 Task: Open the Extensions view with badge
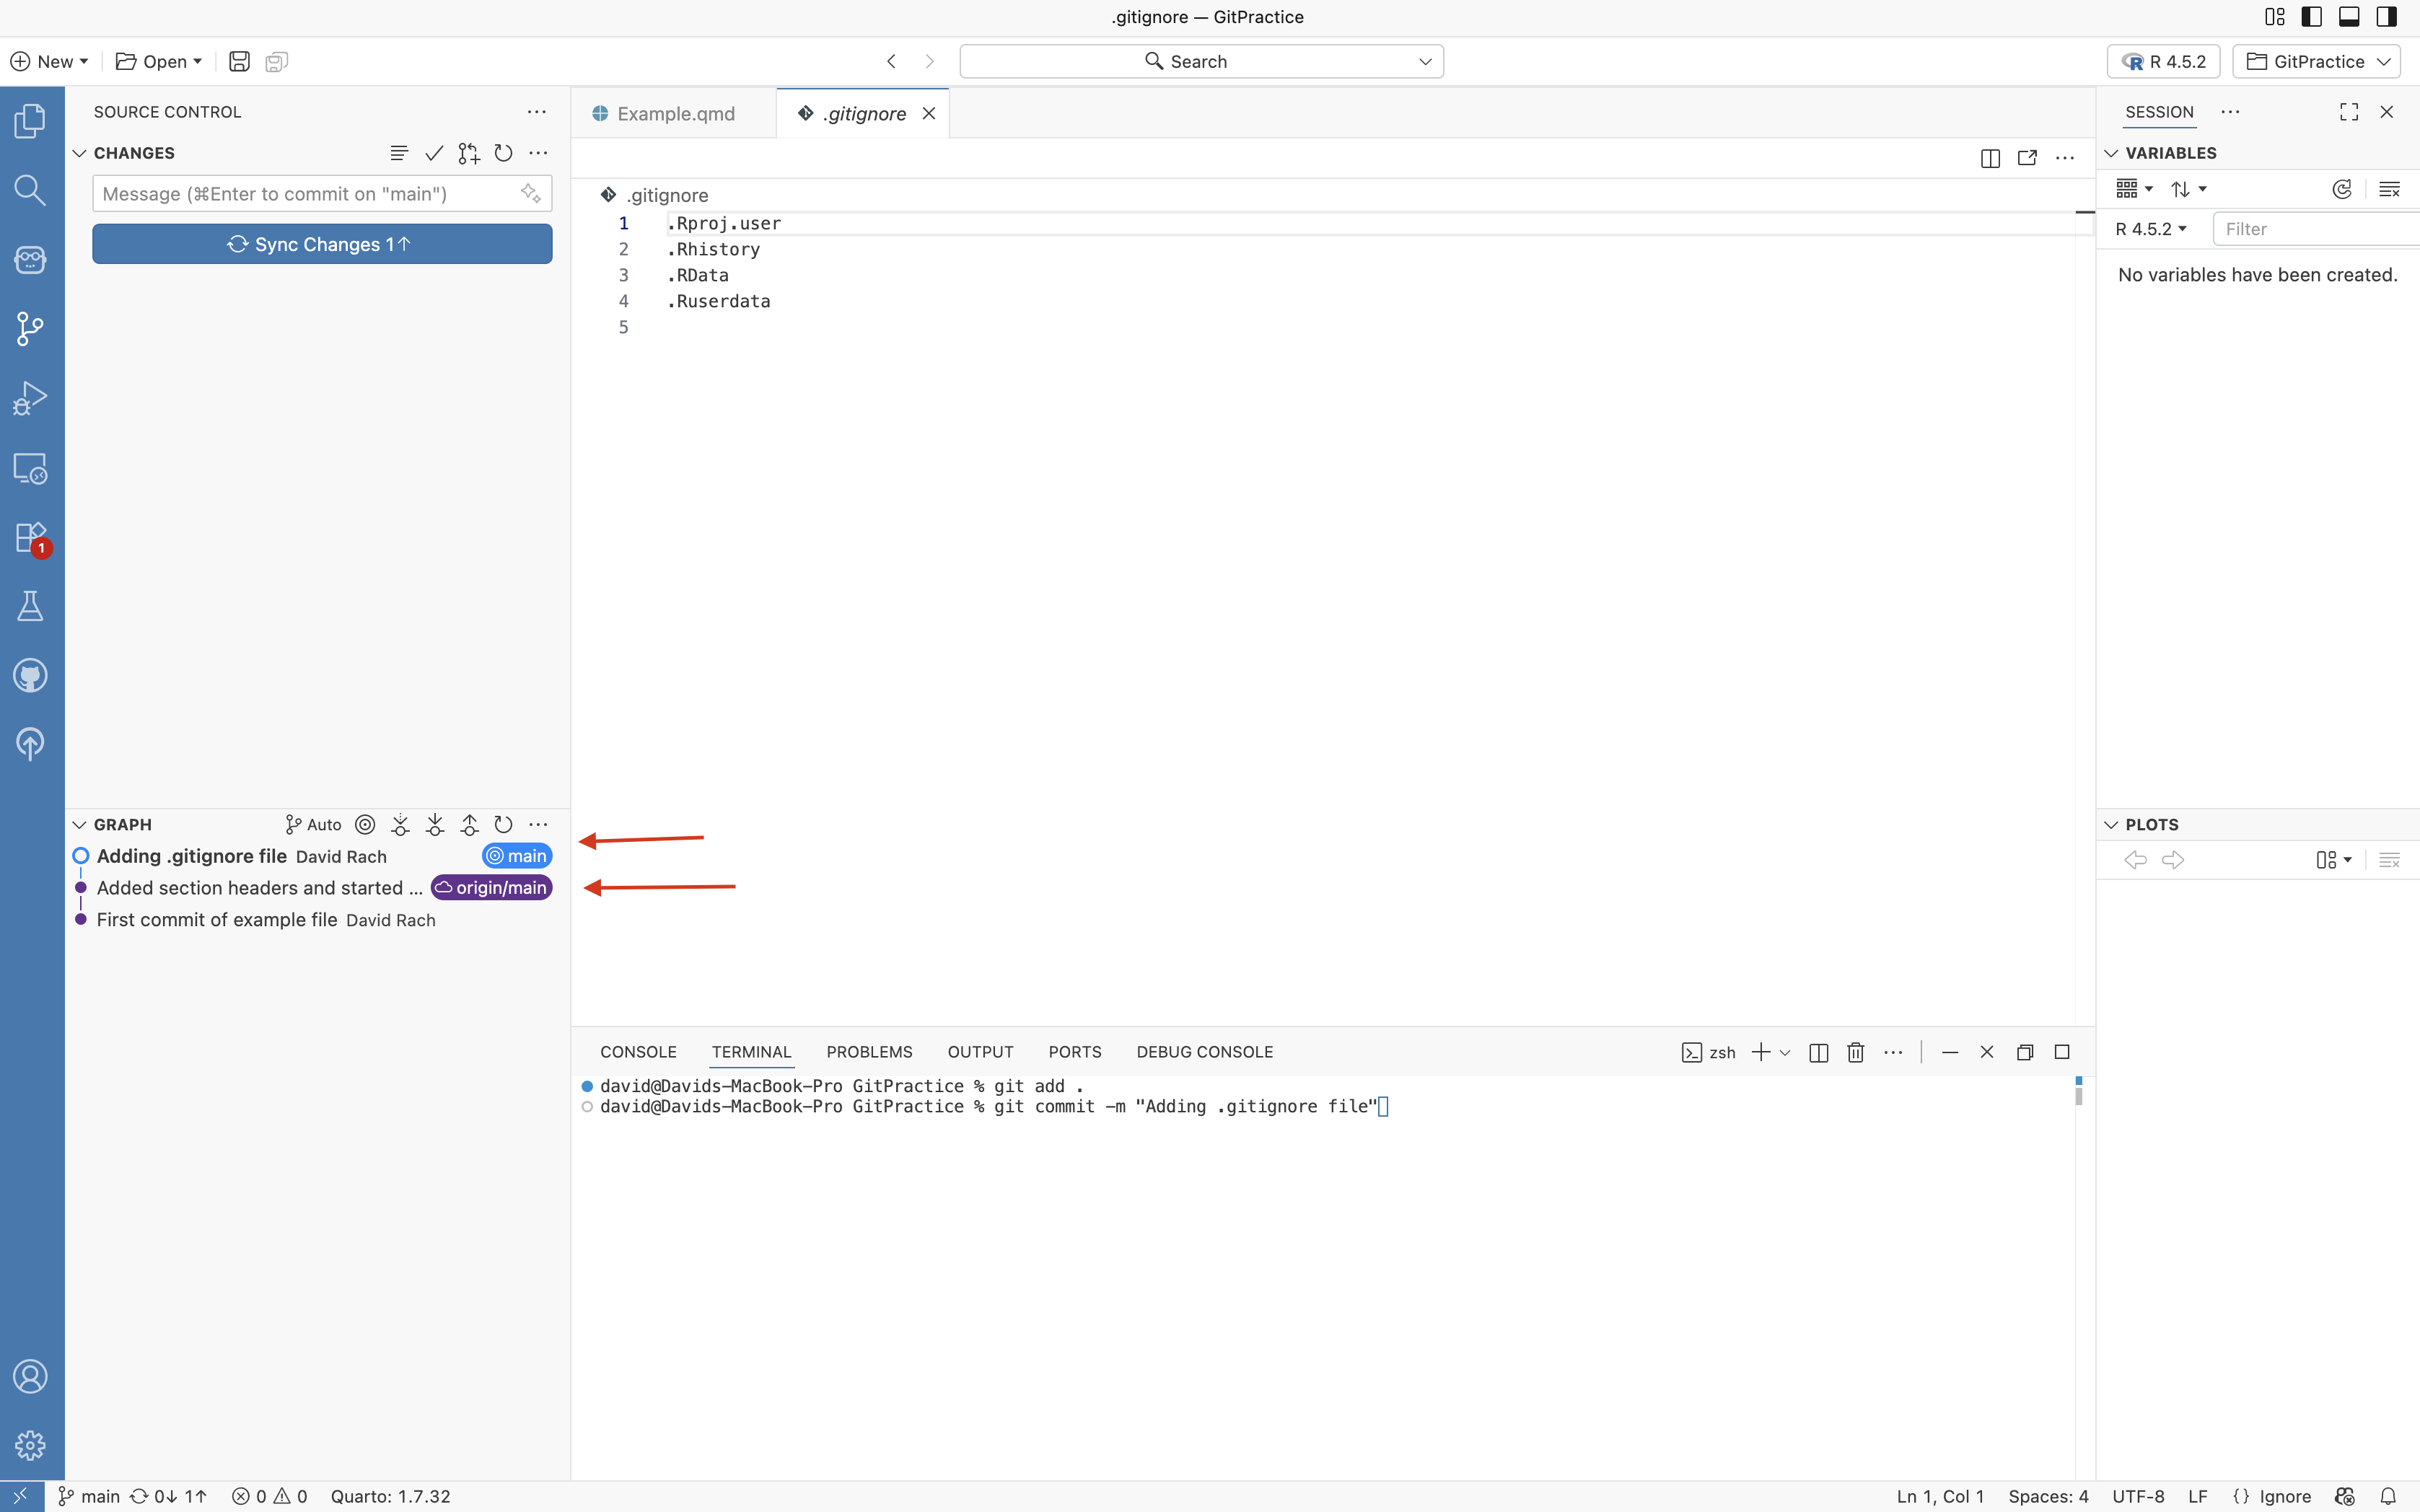coord(30,538)
